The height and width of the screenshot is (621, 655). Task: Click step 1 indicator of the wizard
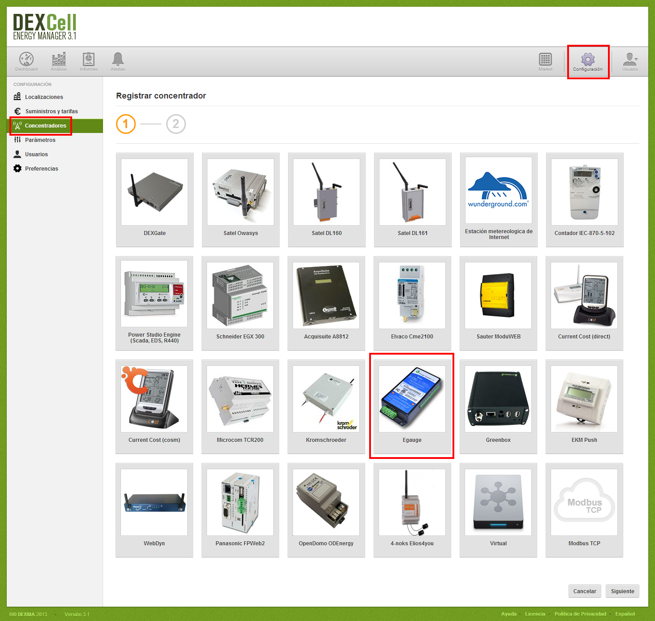point(126,124)
